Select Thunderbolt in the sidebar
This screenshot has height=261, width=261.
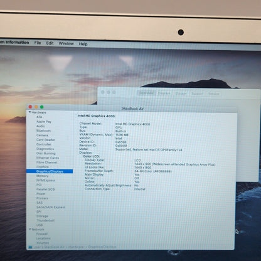[45, 220]
